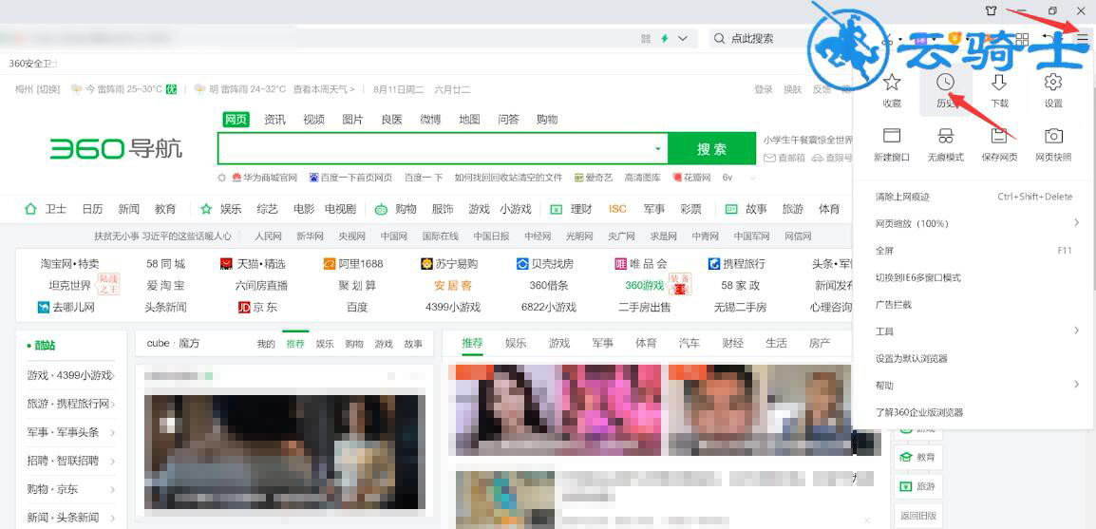Open the 安居客 orange link
Screen dimensions: 1096x529
coord(453,285)
